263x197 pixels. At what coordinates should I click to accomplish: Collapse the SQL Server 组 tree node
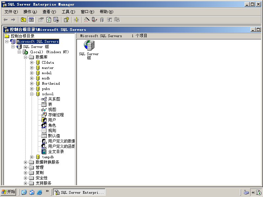click(x=13, y=47)
